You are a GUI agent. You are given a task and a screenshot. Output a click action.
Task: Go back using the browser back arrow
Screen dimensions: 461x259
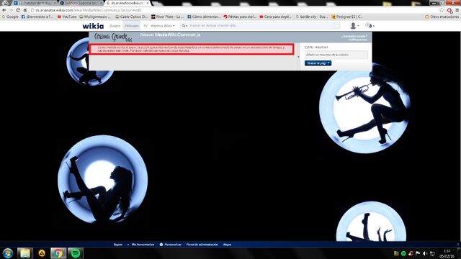coord(4,10)
